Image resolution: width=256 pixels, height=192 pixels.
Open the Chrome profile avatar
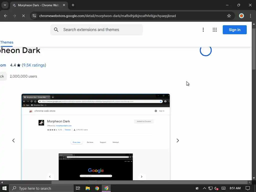pos(241,16)
